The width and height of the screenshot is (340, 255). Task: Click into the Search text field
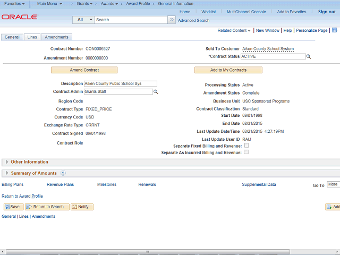click(131, 20)
